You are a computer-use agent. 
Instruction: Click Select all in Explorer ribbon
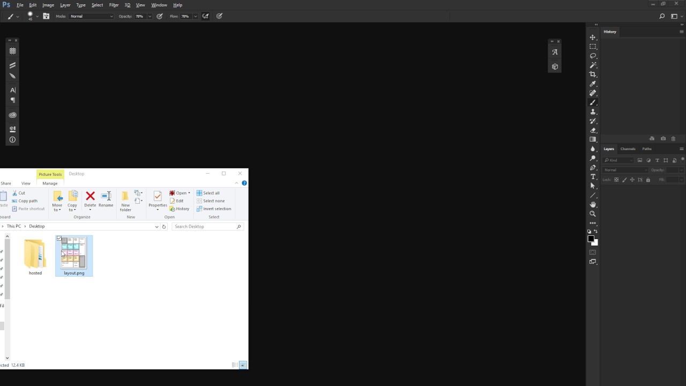(x=208, y=193)
